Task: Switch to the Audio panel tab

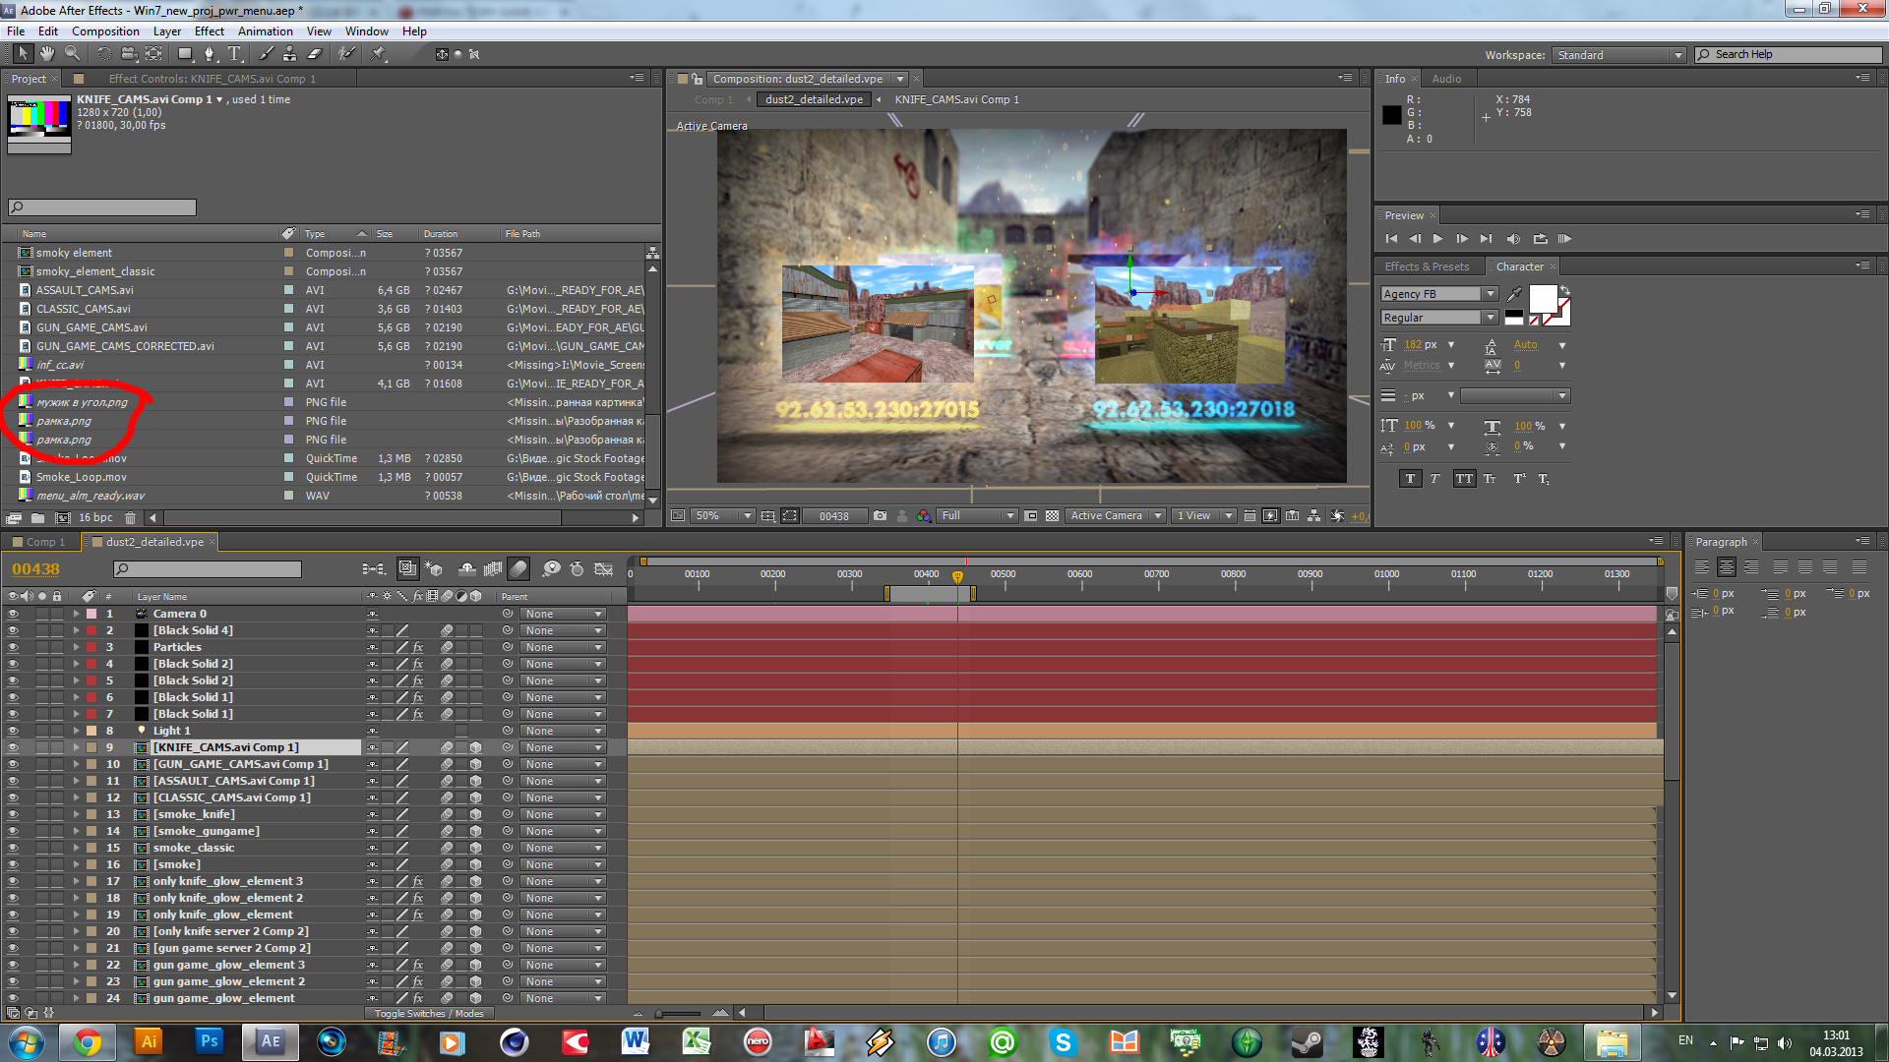Action: point(1446,79)
